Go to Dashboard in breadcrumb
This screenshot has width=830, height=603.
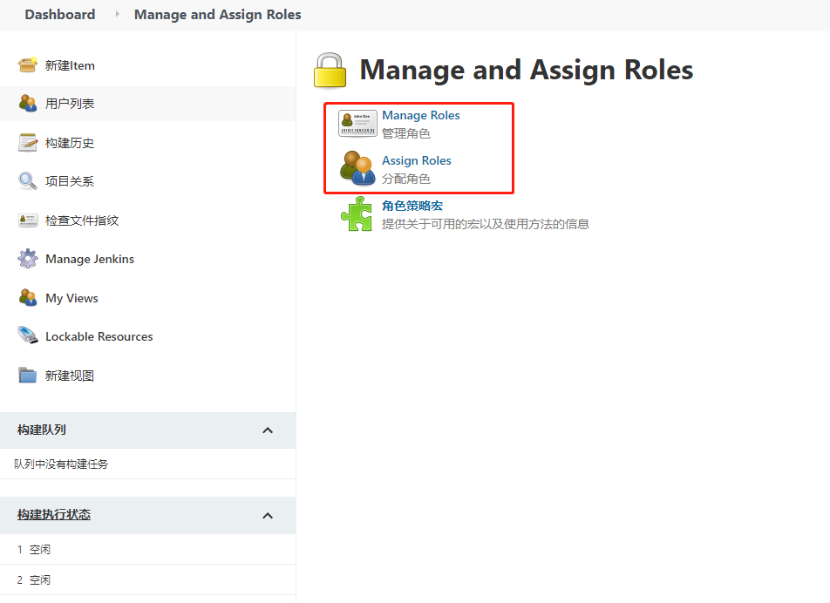[x=60, y=15]
